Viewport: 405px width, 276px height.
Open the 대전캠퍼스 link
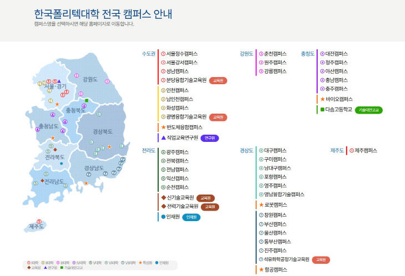pos(336,54)
